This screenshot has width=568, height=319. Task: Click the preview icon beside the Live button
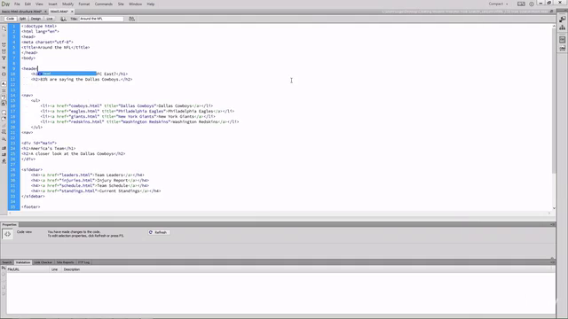(63, 19)
